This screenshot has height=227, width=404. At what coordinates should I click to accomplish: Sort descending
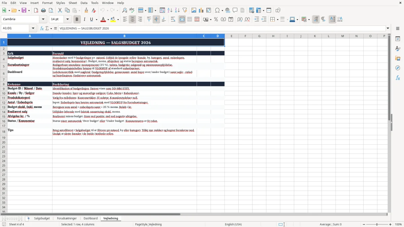point(177,10)
